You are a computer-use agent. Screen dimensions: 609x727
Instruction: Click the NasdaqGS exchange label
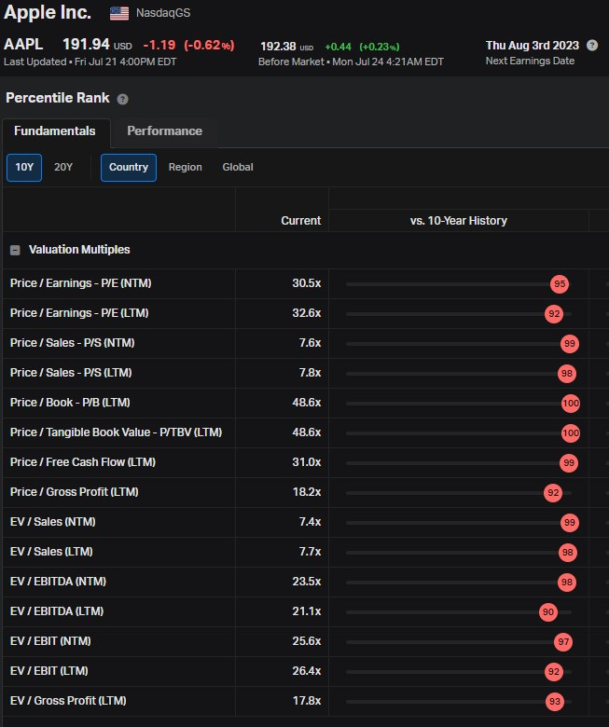point(163,13)
